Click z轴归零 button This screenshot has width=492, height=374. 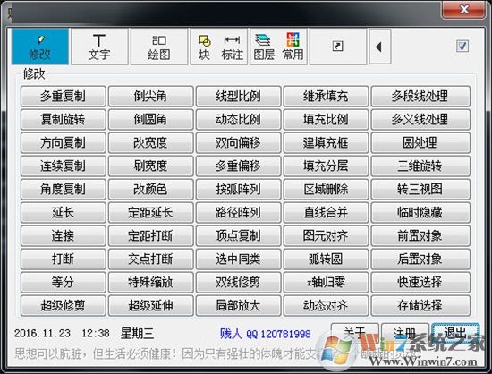(x=326, y=282)
